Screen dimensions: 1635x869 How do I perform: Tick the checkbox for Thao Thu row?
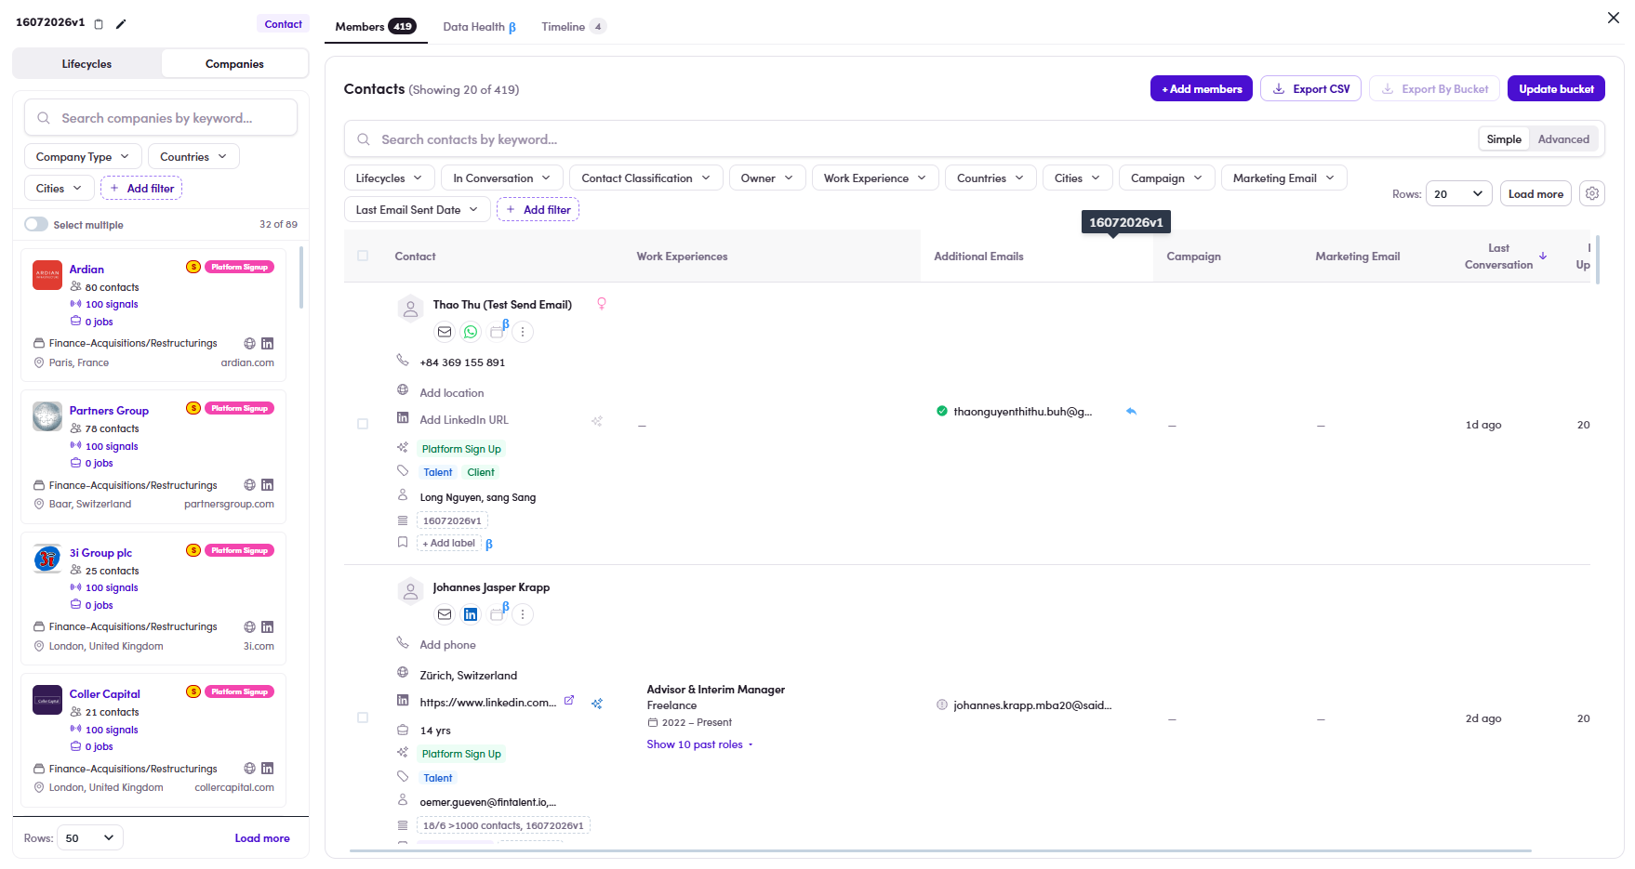coord(363,424)
